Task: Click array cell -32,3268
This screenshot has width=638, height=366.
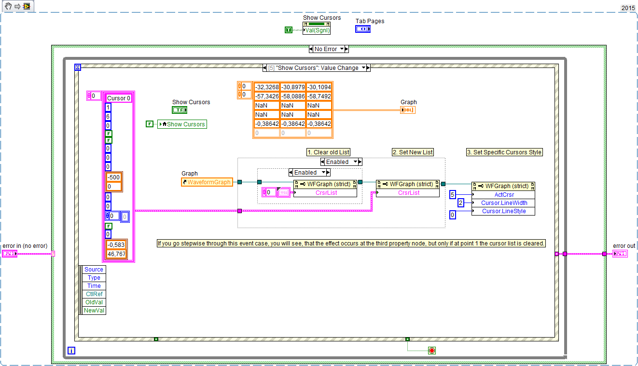Action: [x=266, y=87]
